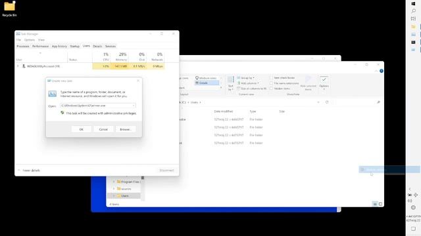The height and width of the screenshot is (236, 421).
Task: Click the Disconnect button in Task Manager
Action: (x=166, y=170)
